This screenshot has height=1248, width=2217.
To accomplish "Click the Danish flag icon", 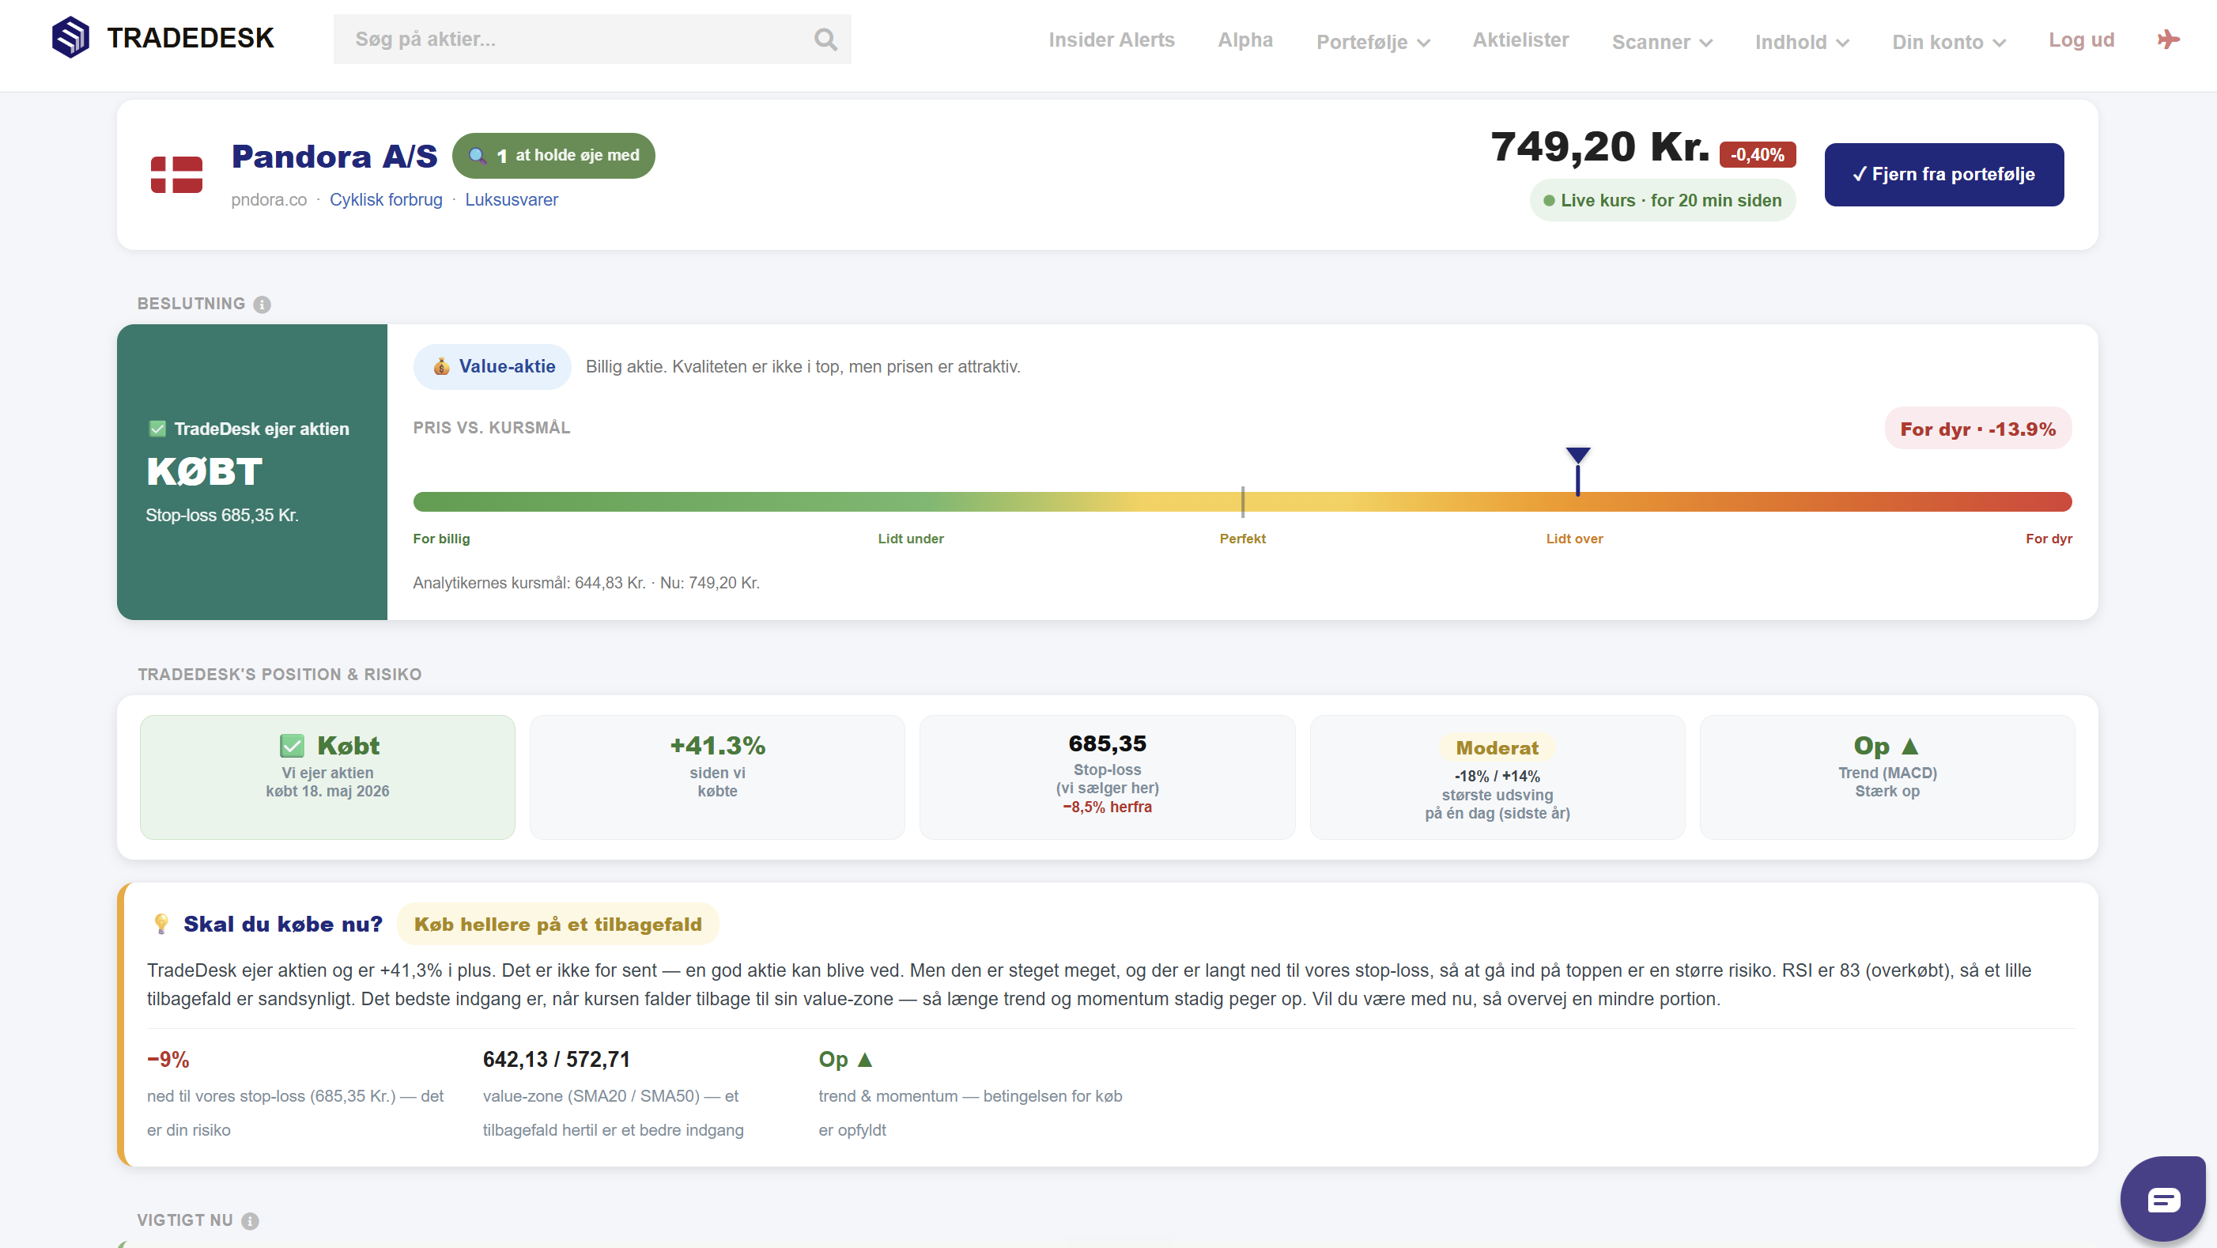I will coord(176,175).
